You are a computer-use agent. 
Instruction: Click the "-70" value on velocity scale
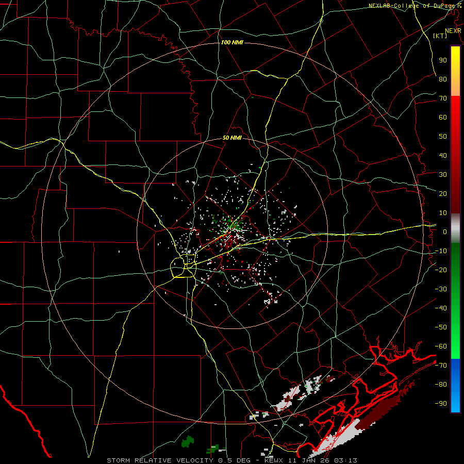pyautogui.click(x=441, y=366)
